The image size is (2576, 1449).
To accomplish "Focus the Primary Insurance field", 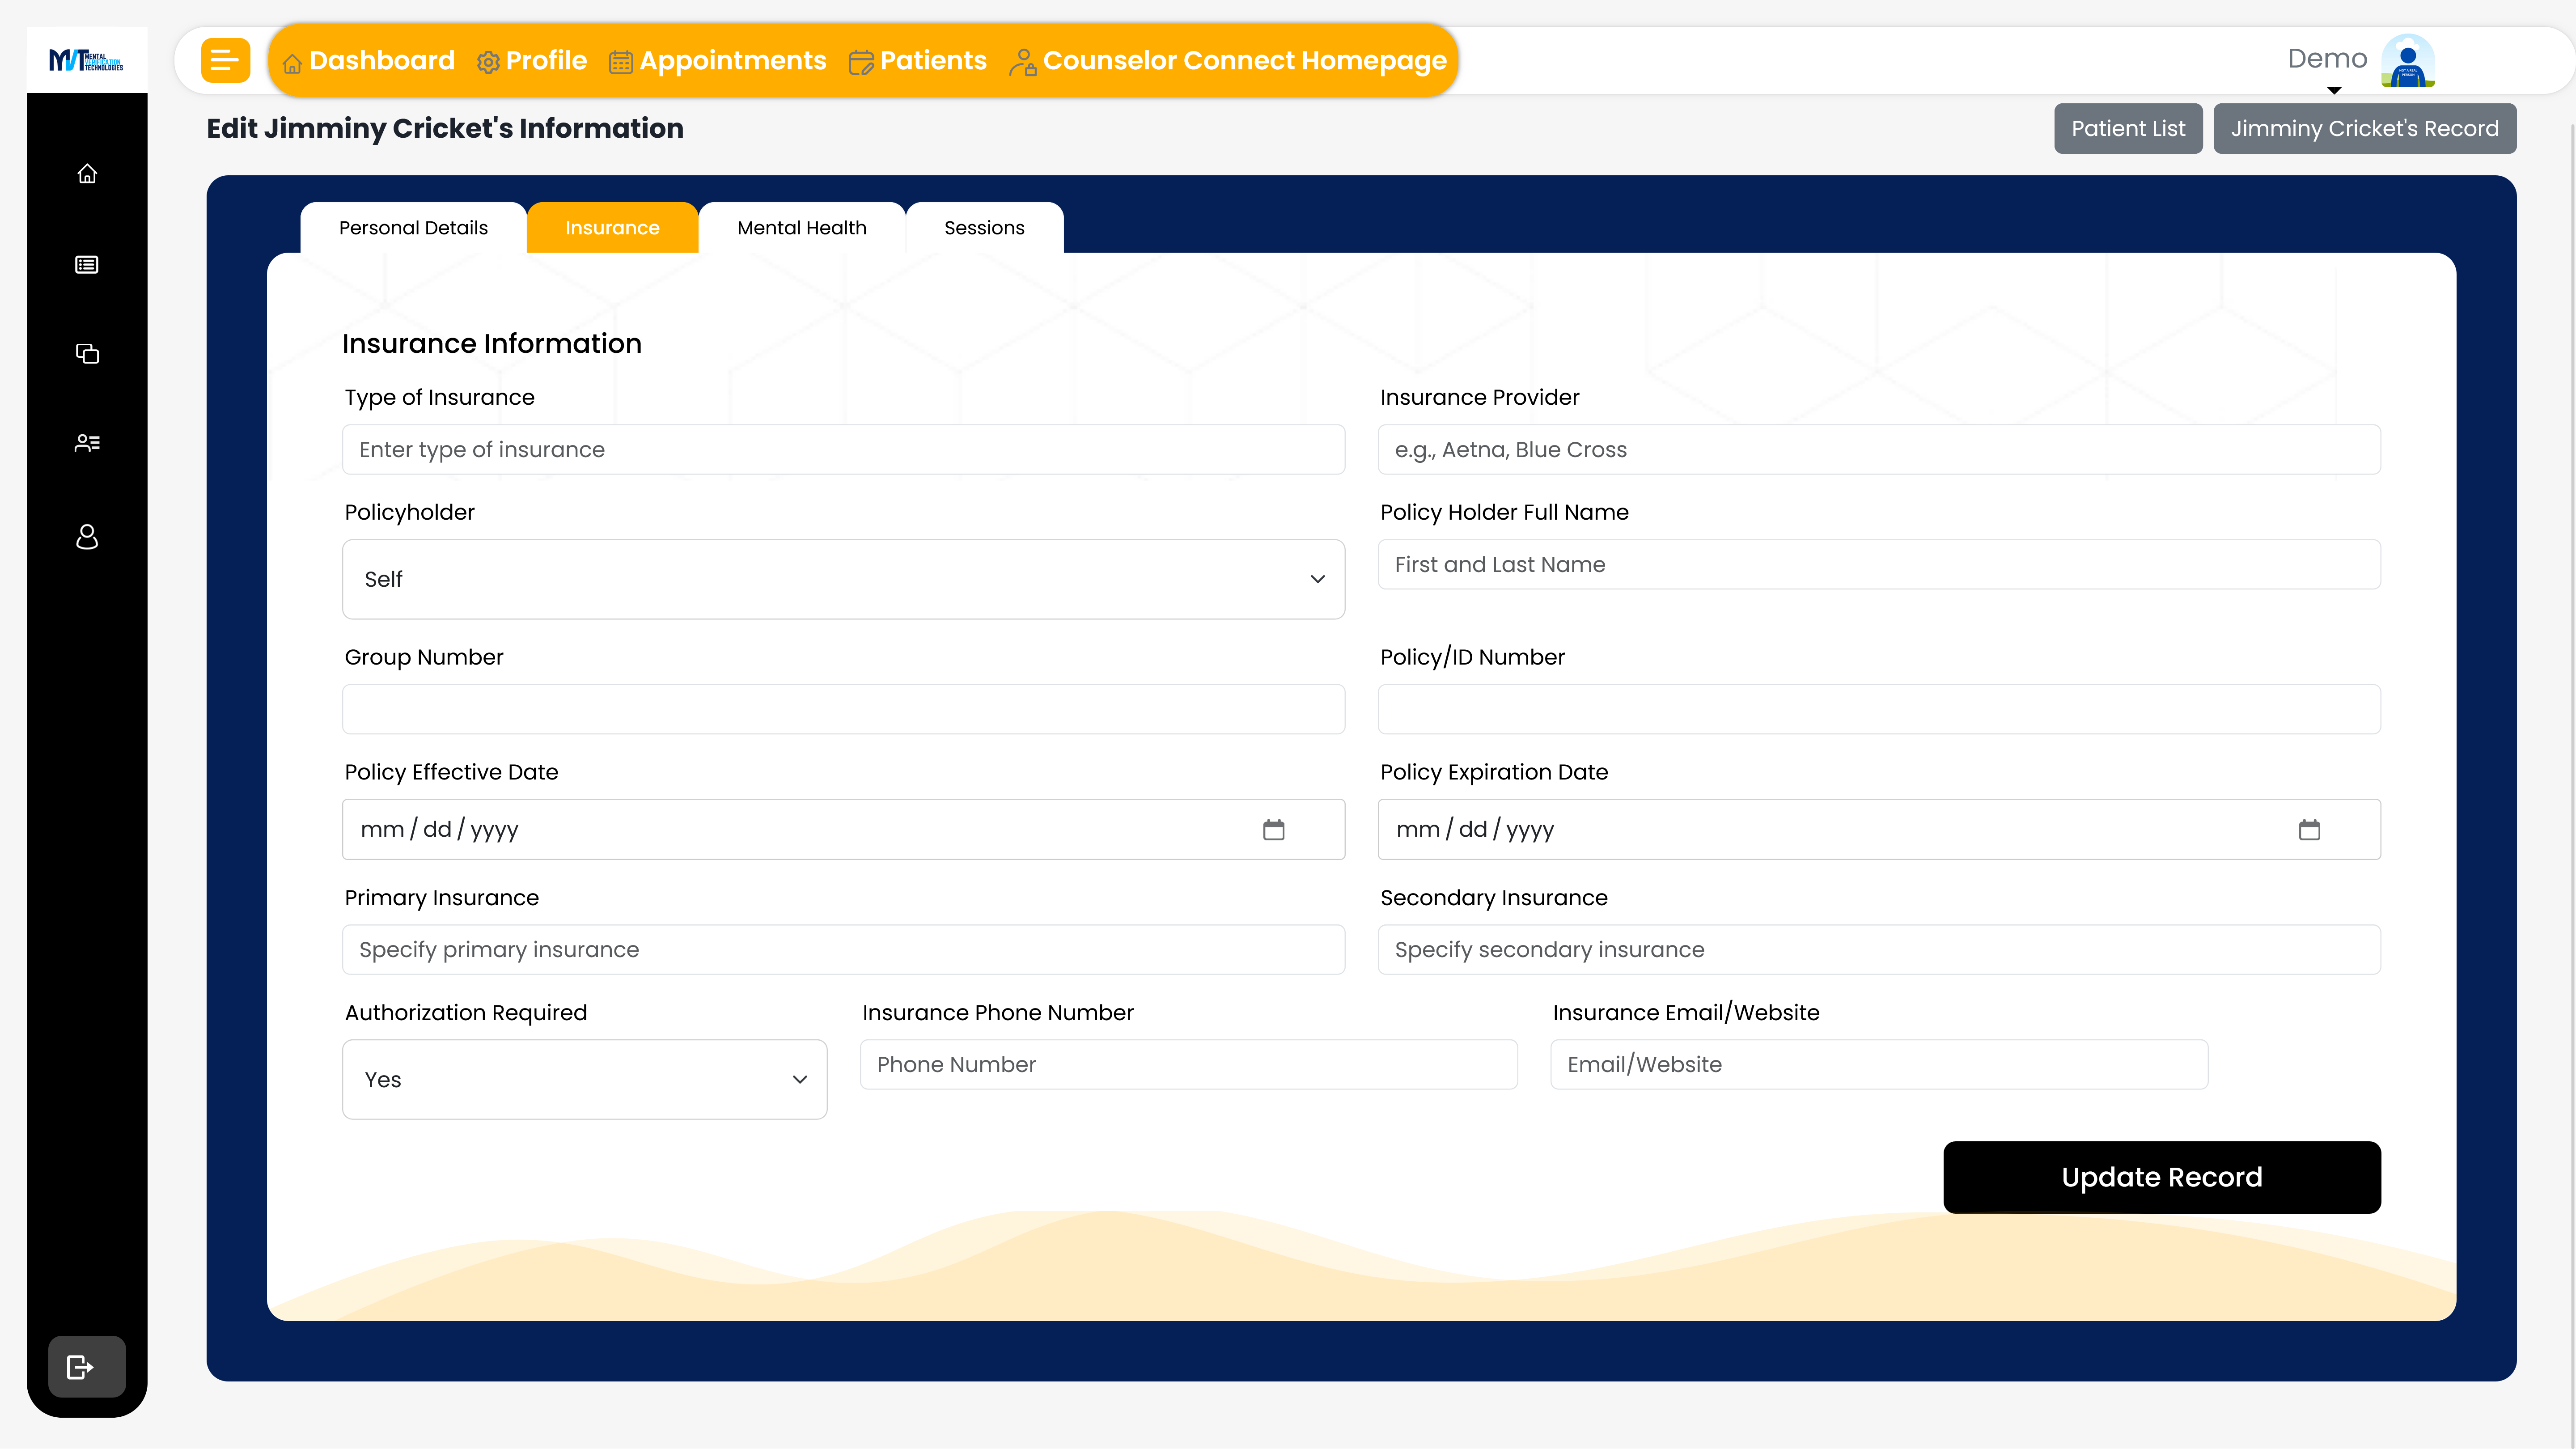I will (843, 950).
